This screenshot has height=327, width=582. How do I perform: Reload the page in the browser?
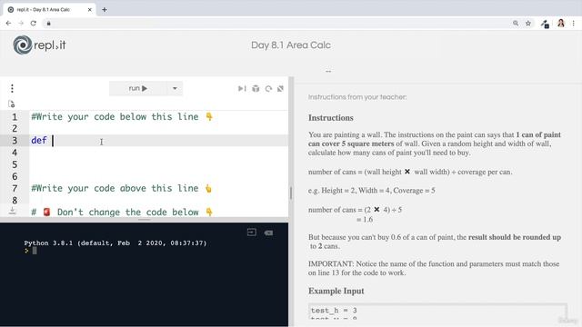(x=34, y=24)
